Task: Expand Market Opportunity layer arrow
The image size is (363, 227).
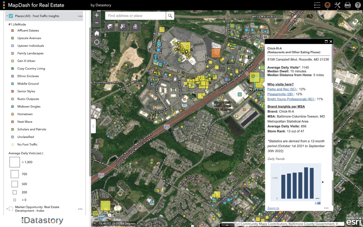Action: point(7,209)
